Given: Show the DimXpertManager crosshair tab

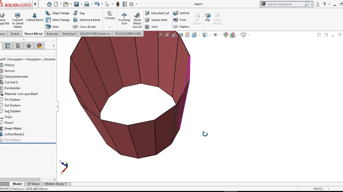Looking at the screenshot, I should click(x=29, y=46).
